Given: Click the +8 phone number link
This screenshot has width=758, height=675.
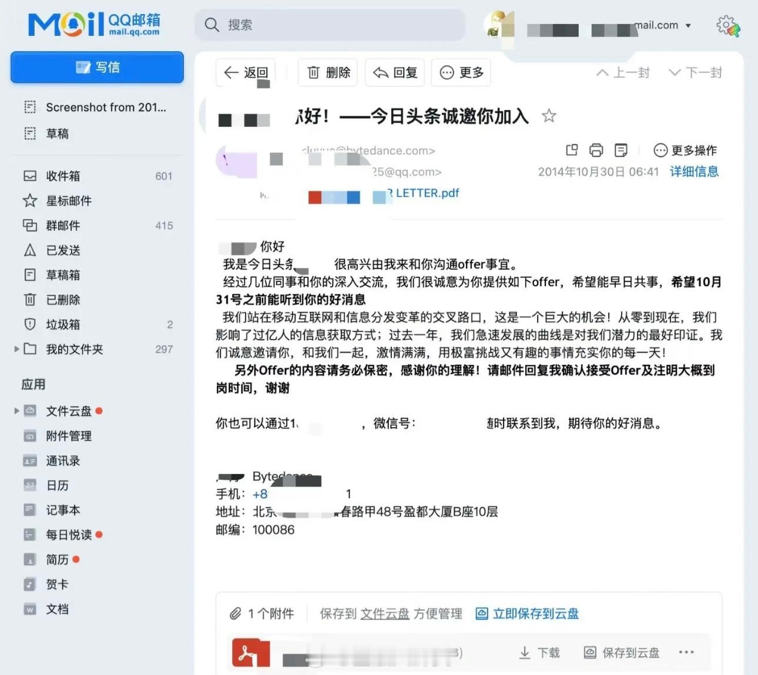Looking at the screenshot, I should (260, 494).
